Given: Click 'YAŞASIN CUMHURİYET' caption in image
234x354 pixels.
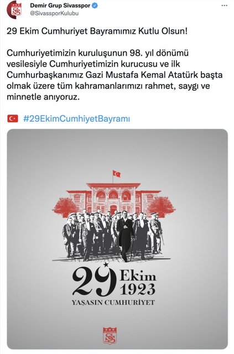Looking at the screenshot, I should pos(113,303).
